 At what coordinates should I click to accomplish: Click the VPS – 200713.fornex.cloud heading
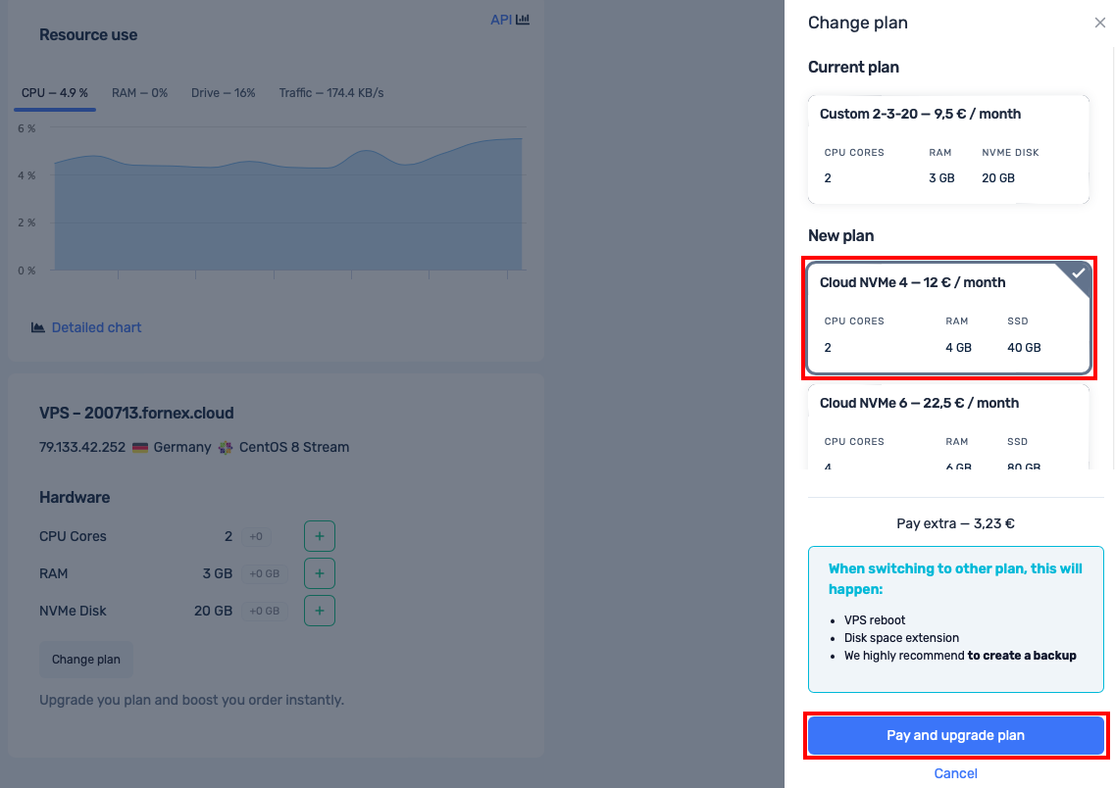(x=136, y=414)
